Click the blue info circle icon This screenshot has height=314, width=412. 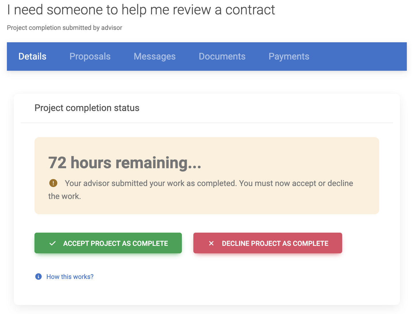click(x=38, y=277)
